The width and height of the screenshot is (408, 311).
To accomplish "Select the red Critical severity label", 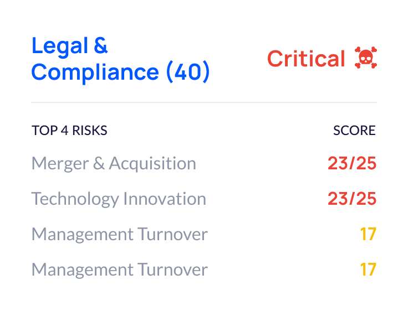I will click(306, 59).
